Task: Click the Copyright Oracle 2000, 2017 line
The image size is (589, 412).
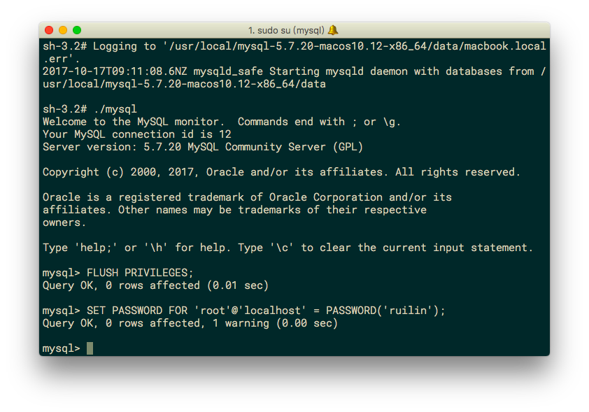Action: [281, 172]
